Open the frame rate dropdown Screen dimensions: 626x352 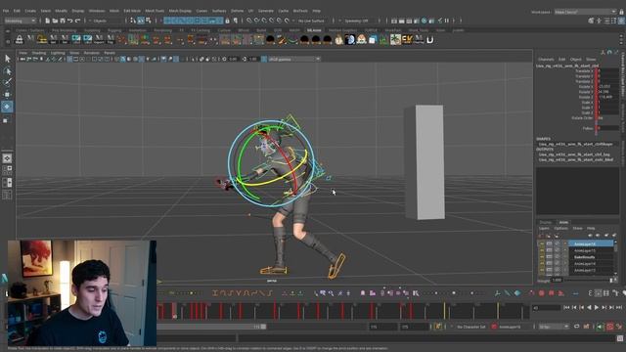(x=554, y=327)
